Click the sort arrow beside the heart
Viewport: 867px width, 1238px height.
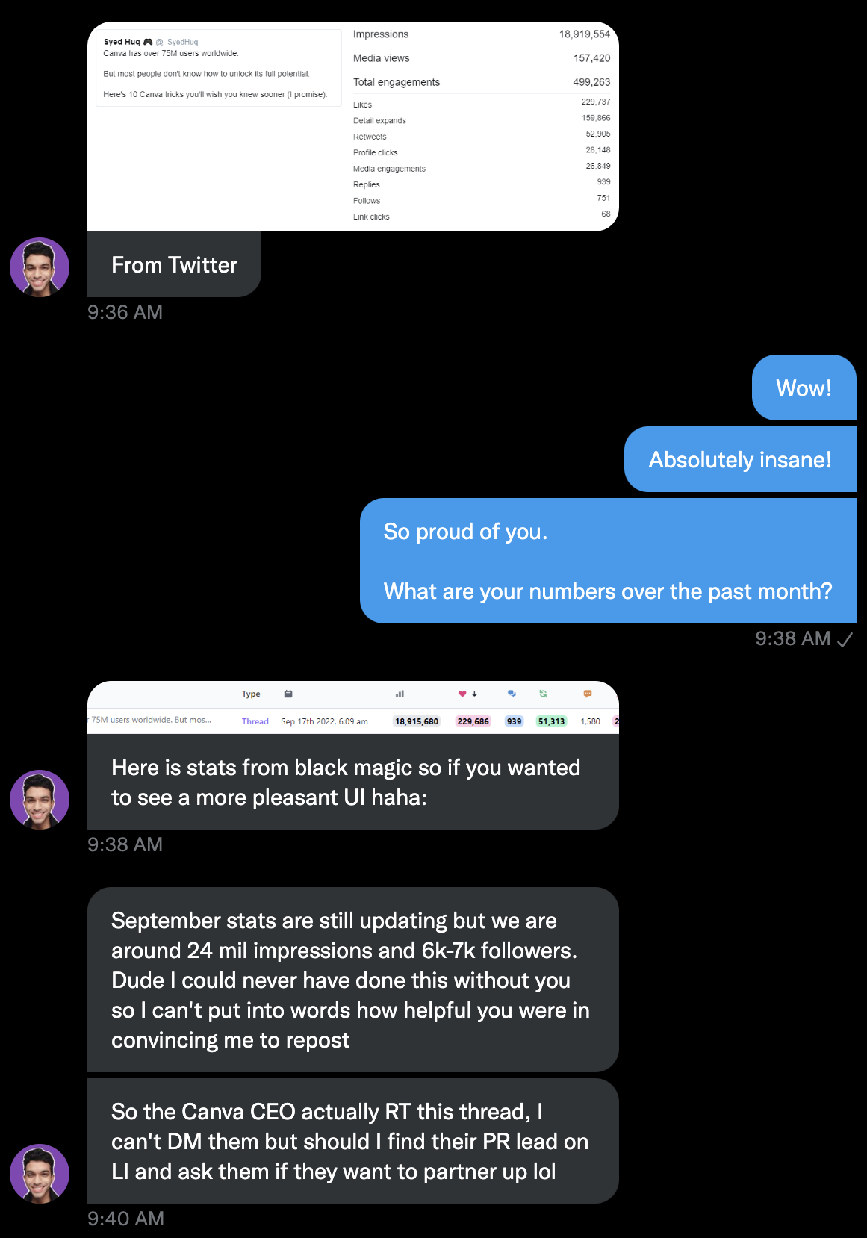(475, 694)
